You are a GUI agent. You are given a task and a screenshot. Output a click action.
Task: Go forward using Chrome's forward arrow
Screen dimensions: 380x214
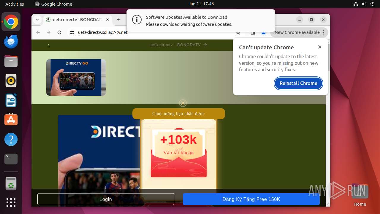point(49,32)
